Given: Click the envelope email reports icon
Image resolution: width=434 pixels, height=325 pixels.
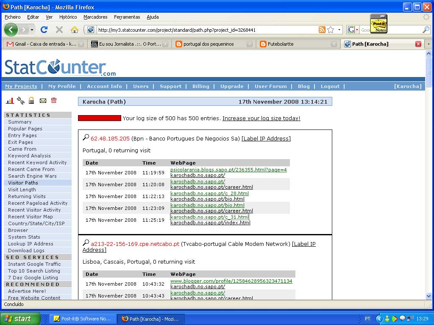Looking at the screenshot, I should tap(43, 101).
